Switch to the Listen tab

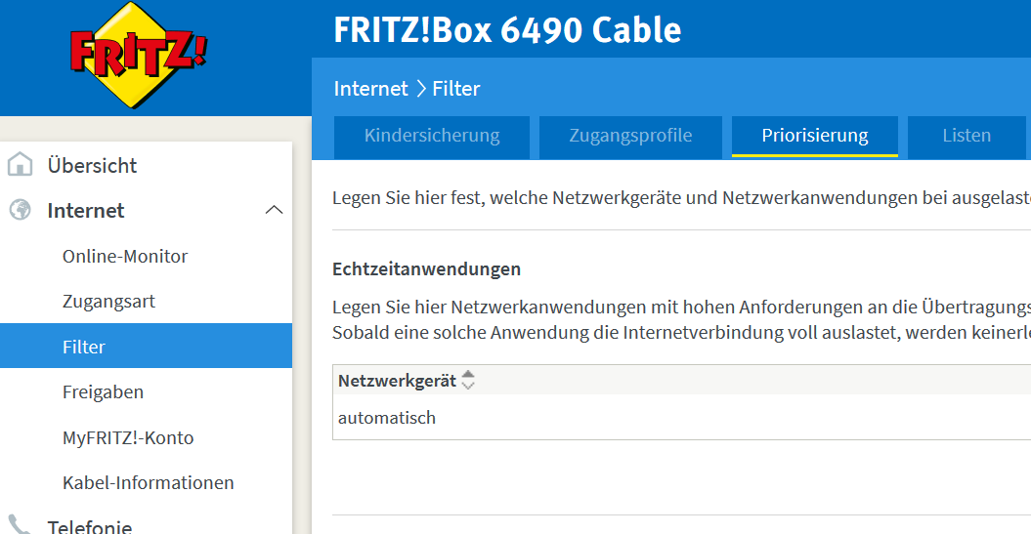click(967, 138)
